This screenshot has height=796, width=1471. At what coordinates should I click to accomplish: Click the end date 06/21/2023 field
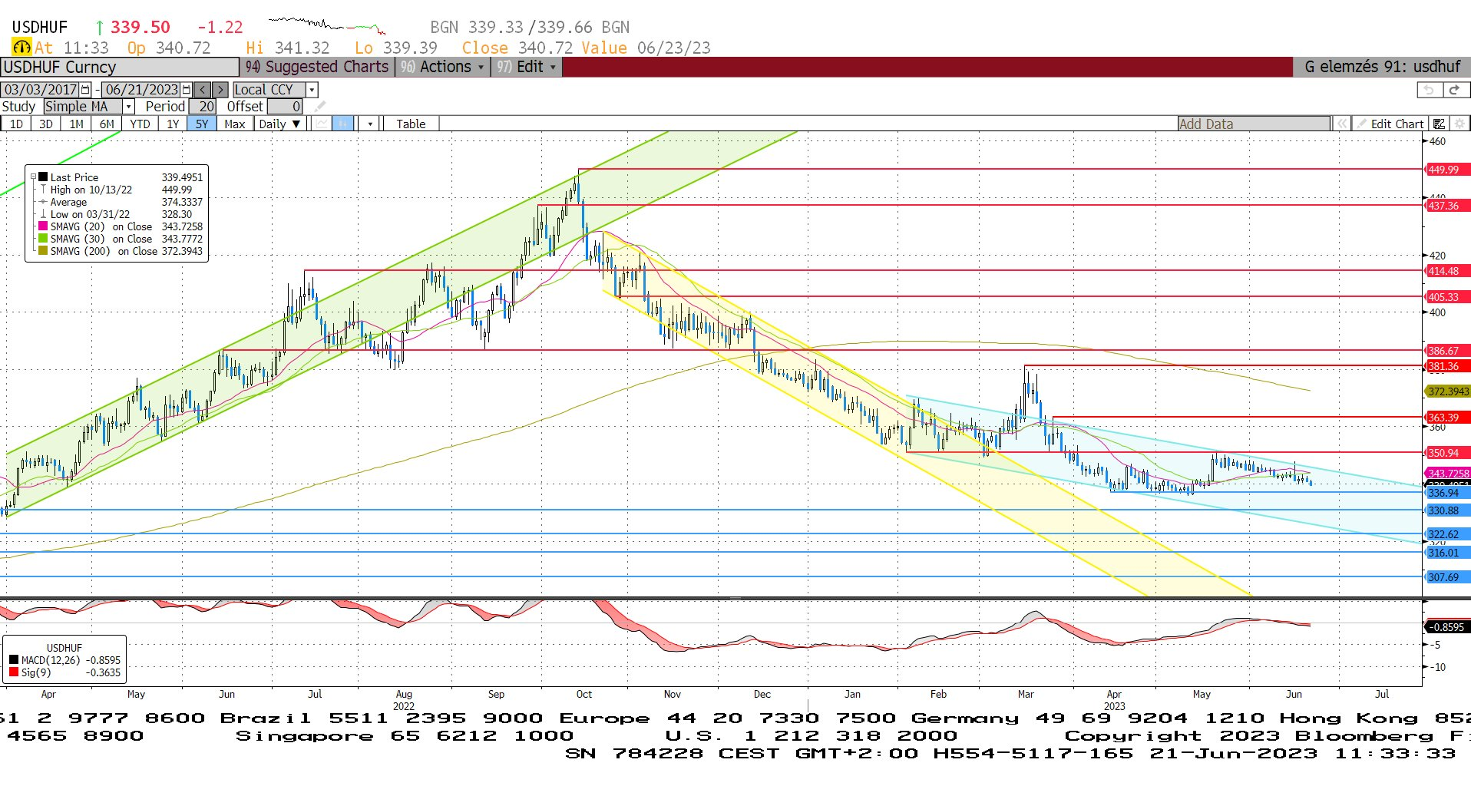coord(142,90)
